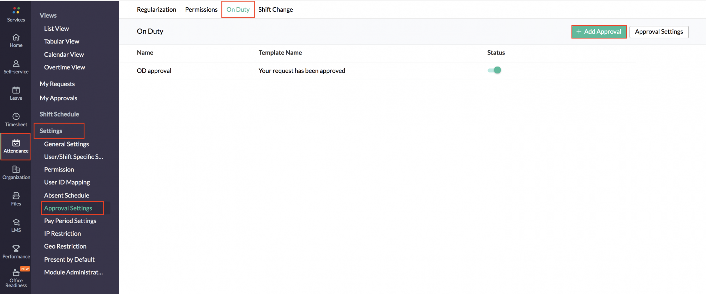Go to Home icon in sidebar
The height and width of the screenshot is (294, 706).
click(16, 37)
